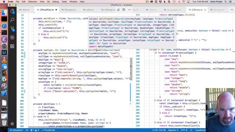Open the Debug menu
235x132 pixels.
[55, 1]
